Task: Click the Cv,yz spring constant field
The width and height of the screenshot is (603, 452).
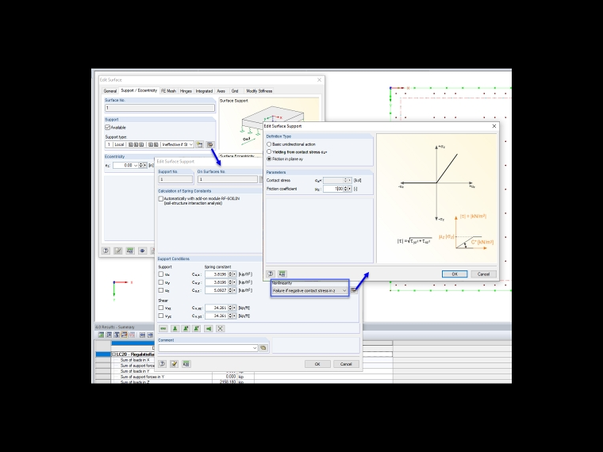Action: point(217,316)
